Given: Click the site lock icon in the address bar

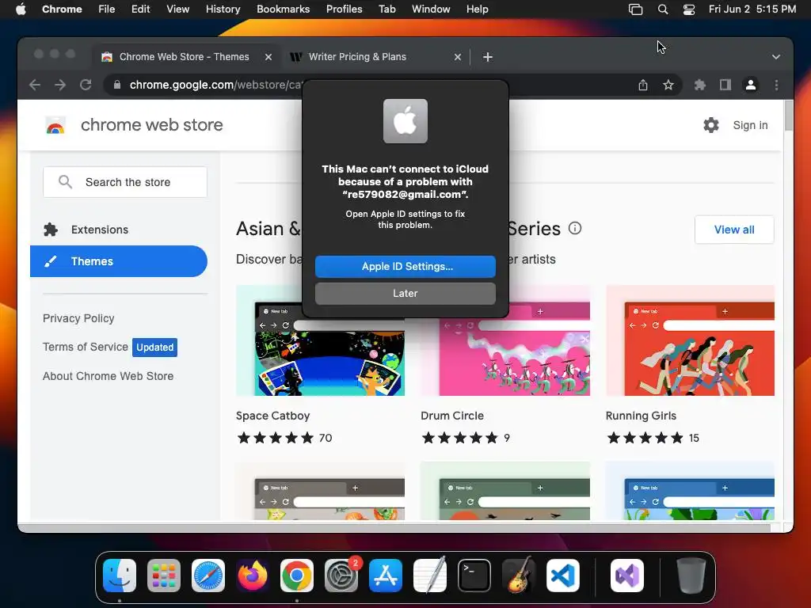Looking at the screenshot, I should [x=117, y=85].
